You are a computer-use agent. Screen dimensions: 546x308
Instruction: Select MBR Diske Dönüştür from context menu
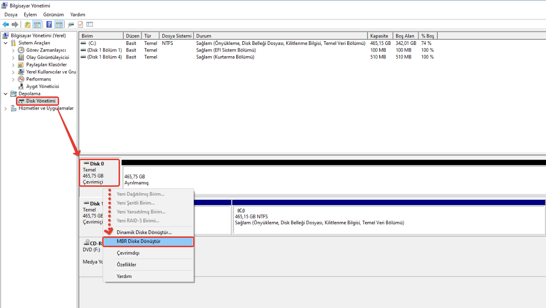click(x=138, y=242)
